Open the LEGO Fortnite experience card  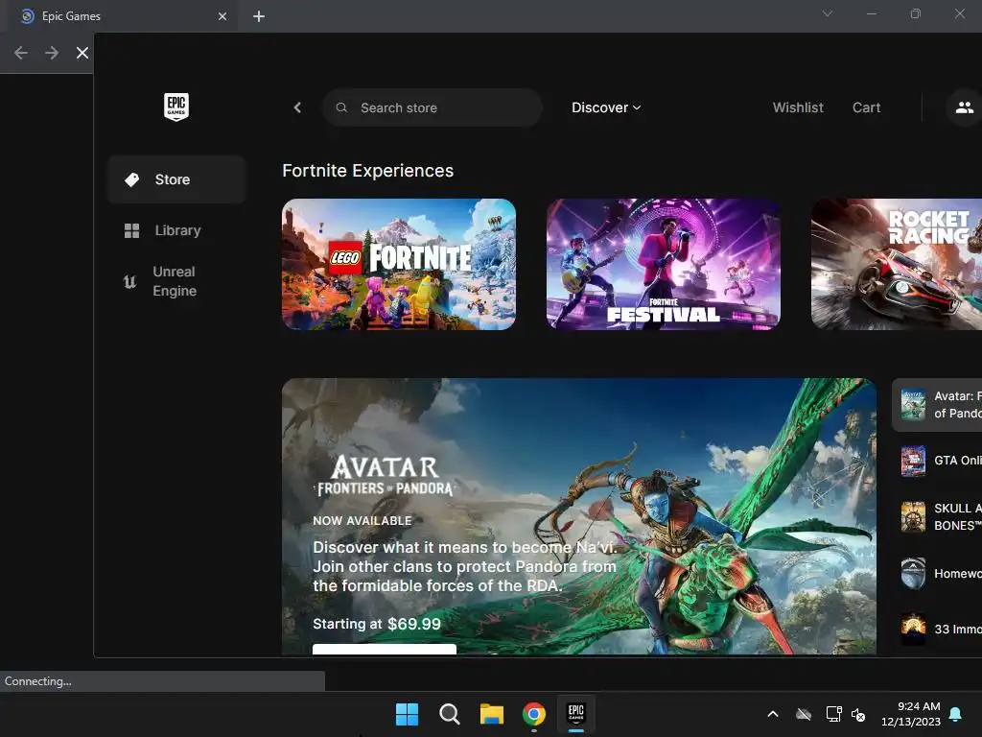399,265
